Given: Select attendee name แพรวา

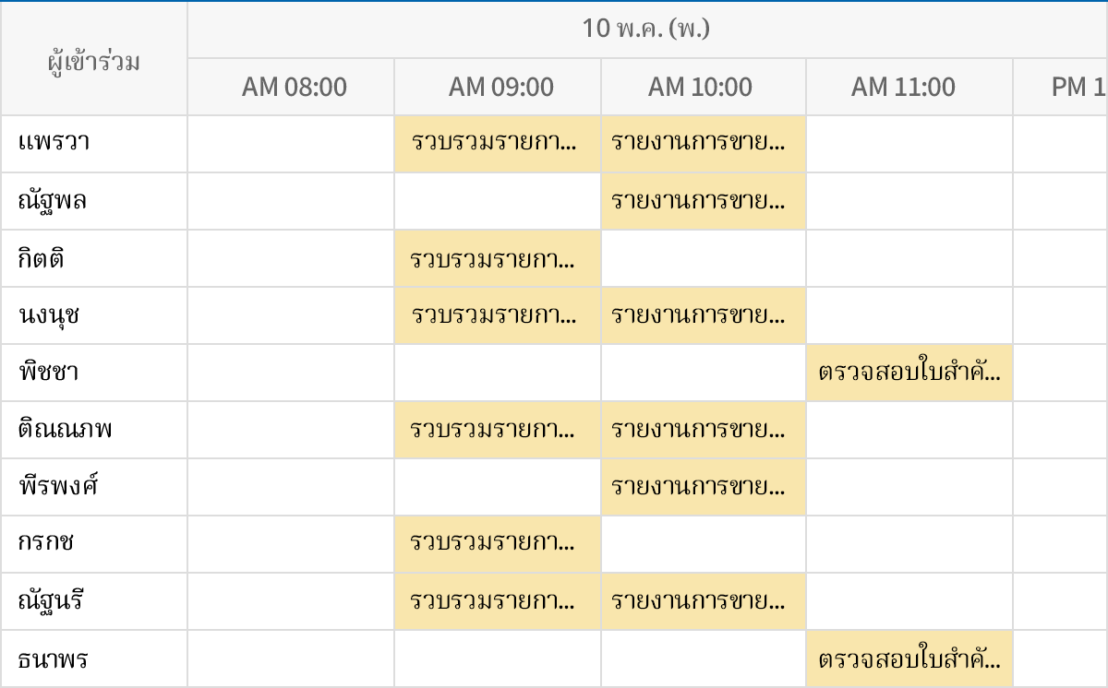Looking at the screenshot, I should (54, 144).
